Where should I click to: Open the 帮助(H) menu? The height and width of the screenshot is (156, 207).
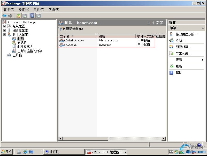54,9
